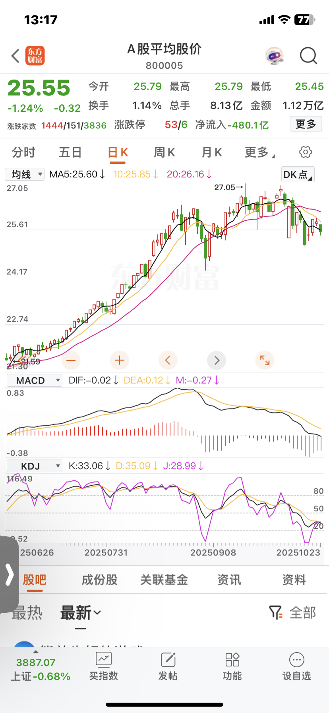Tap the robot assistant avatar icon
The width and height of the screenshot is (329, 713).
[275, 56]
